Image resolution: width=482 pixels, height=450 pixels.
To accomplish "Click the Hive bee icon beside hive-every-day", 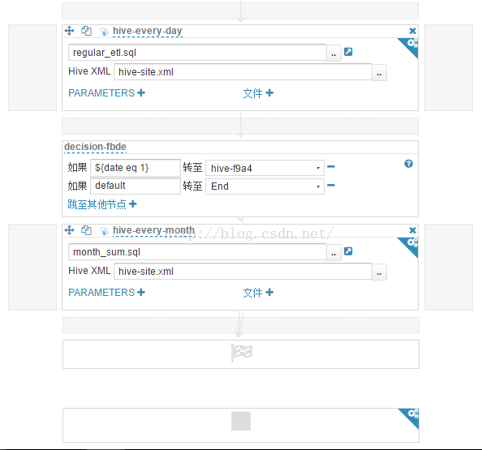I will [x=104, y=32].
